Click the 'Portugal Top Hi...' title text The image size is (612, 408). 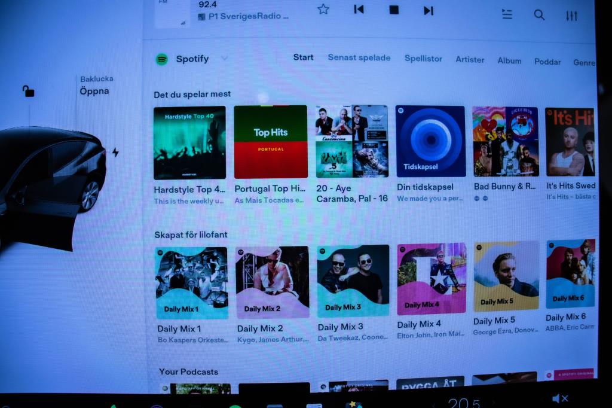click(x=270, y=189)
